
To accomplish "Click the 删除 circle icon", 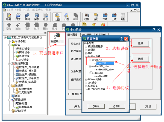I will click(45, 26).
